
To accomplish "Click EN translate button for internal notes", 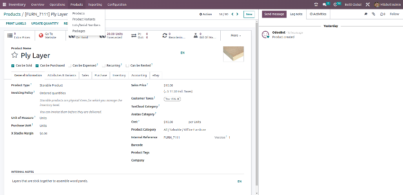I will click(240, 181).
